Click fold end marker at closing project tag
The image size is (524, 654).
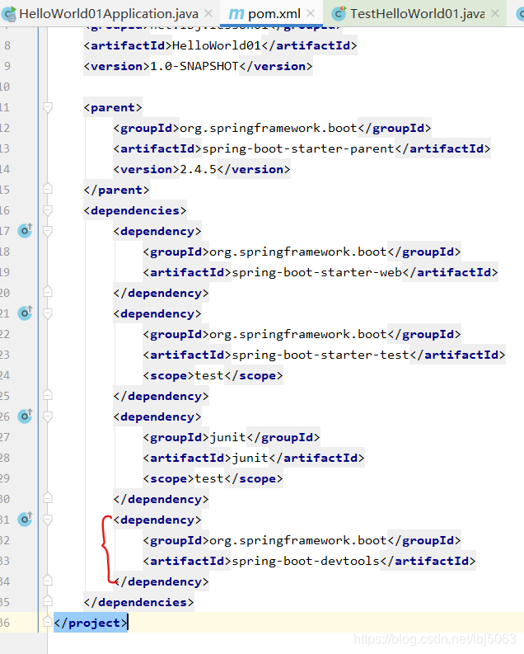[48, 622]
